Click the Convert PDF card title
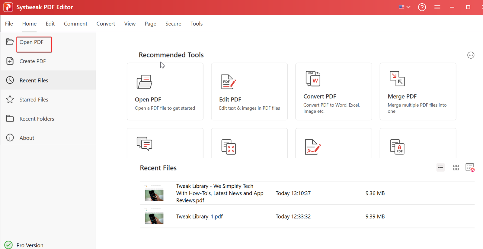483x249 pixels. pos(320,96)
